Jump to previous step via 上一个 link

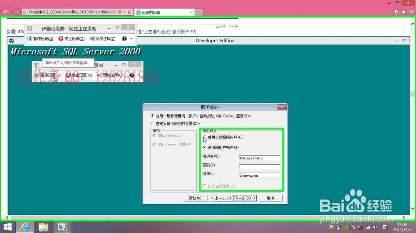221,27
